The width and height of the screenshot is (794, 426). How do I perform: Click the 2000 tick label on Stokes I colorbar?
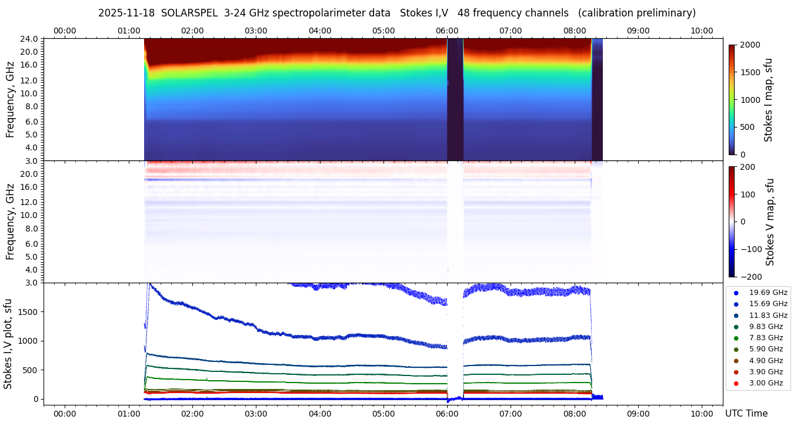pos(750,45)
